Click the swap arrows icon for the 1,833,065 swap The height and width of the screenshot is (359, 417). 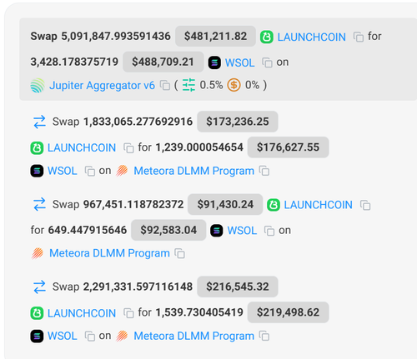tap(39, 122)
